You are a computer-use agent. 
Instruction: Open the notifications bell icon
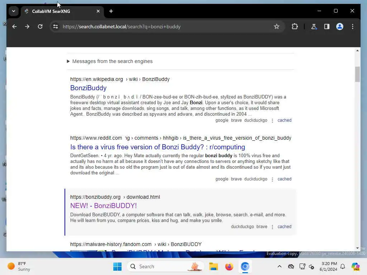[x=343, y=266]
